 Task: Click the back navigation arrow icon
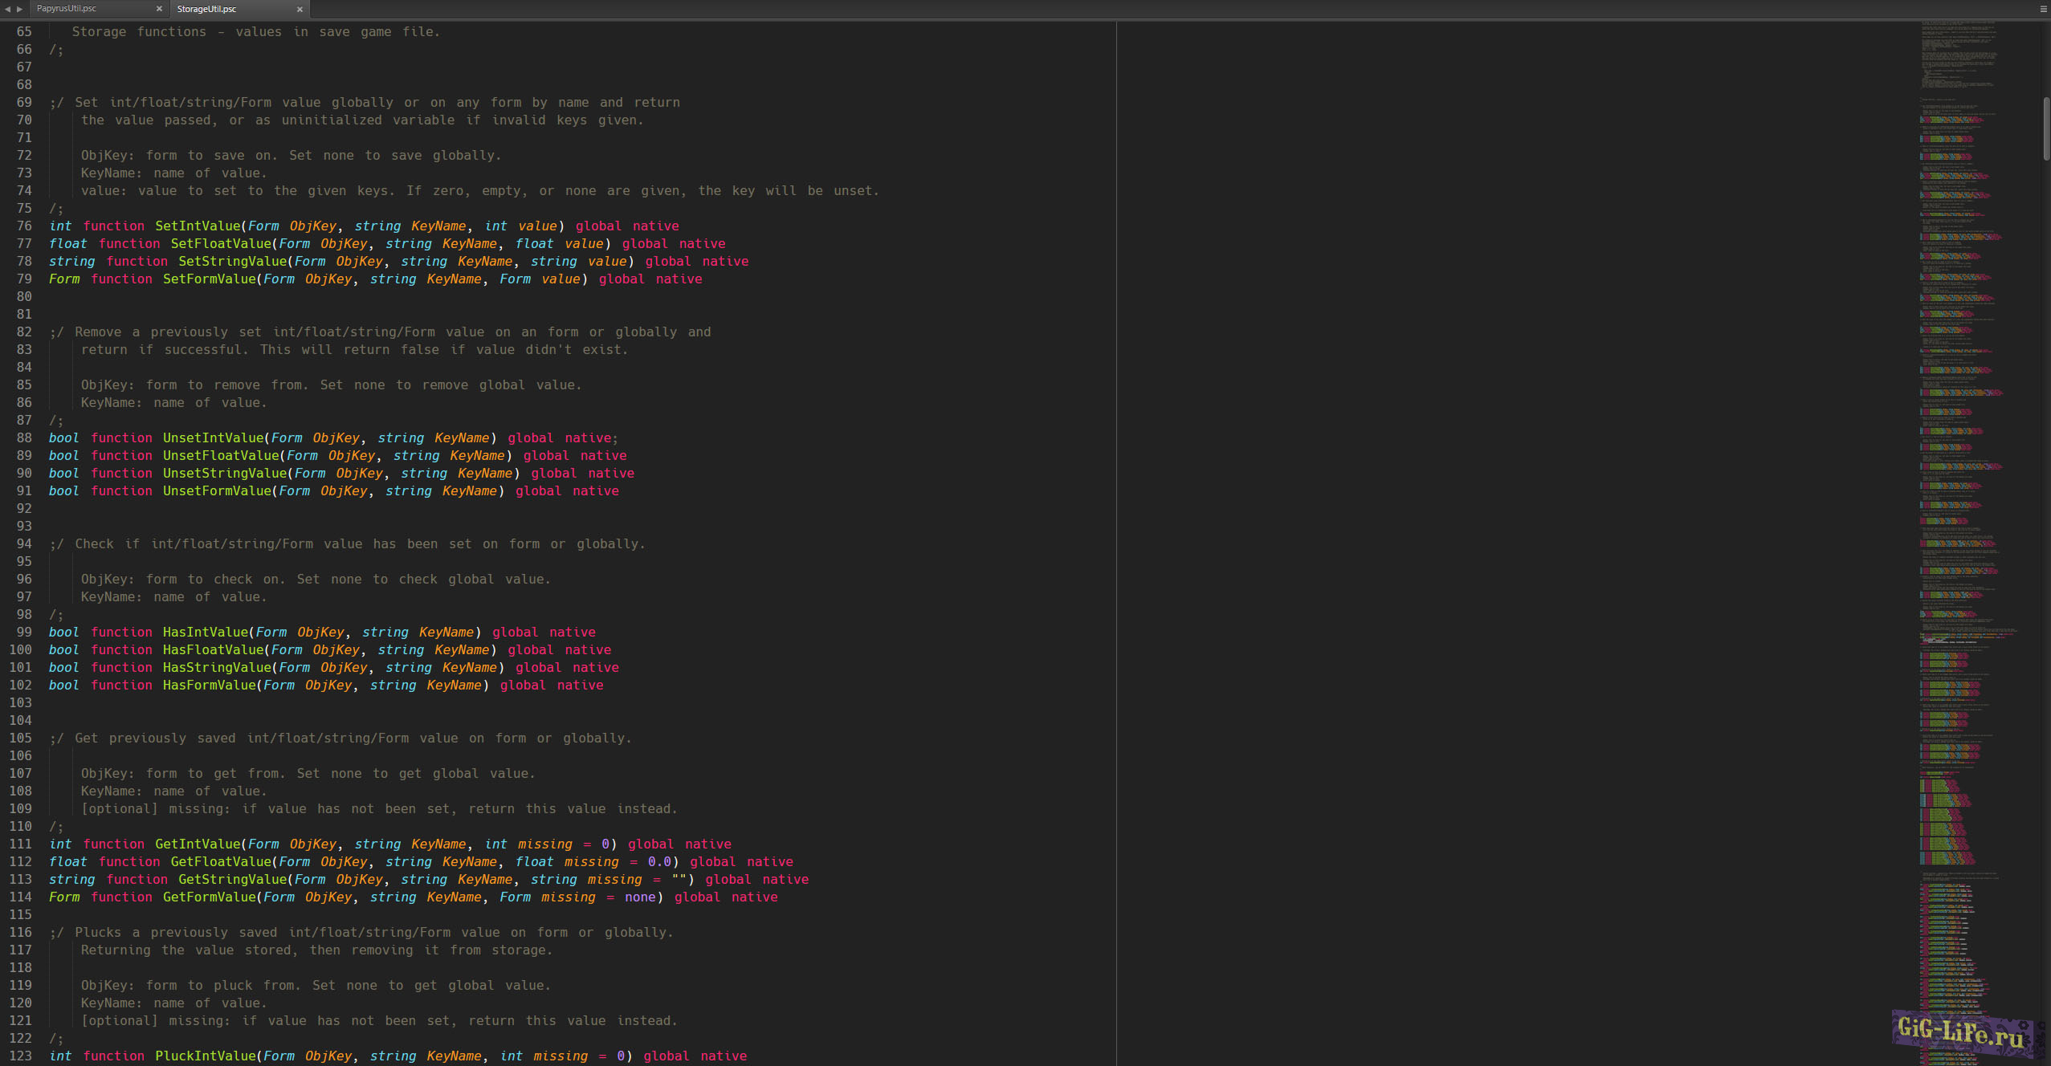[6, 8]
